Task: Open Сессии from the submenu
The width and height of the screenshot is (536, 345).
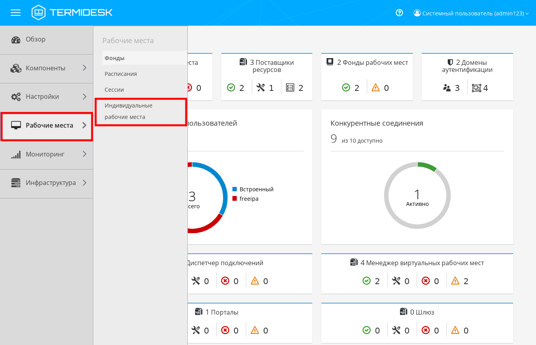Action: pos(114,90)
